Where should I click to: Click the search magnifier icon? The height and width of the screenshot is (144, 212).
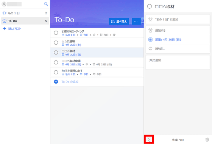tap(46, 4)
